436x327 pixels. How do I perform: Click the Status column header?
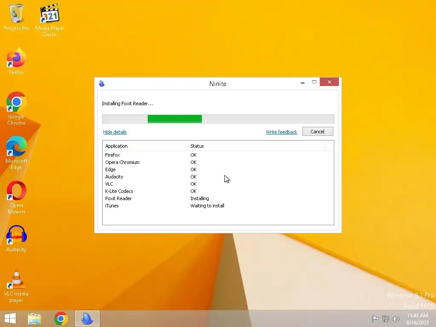tap(256, 146)
